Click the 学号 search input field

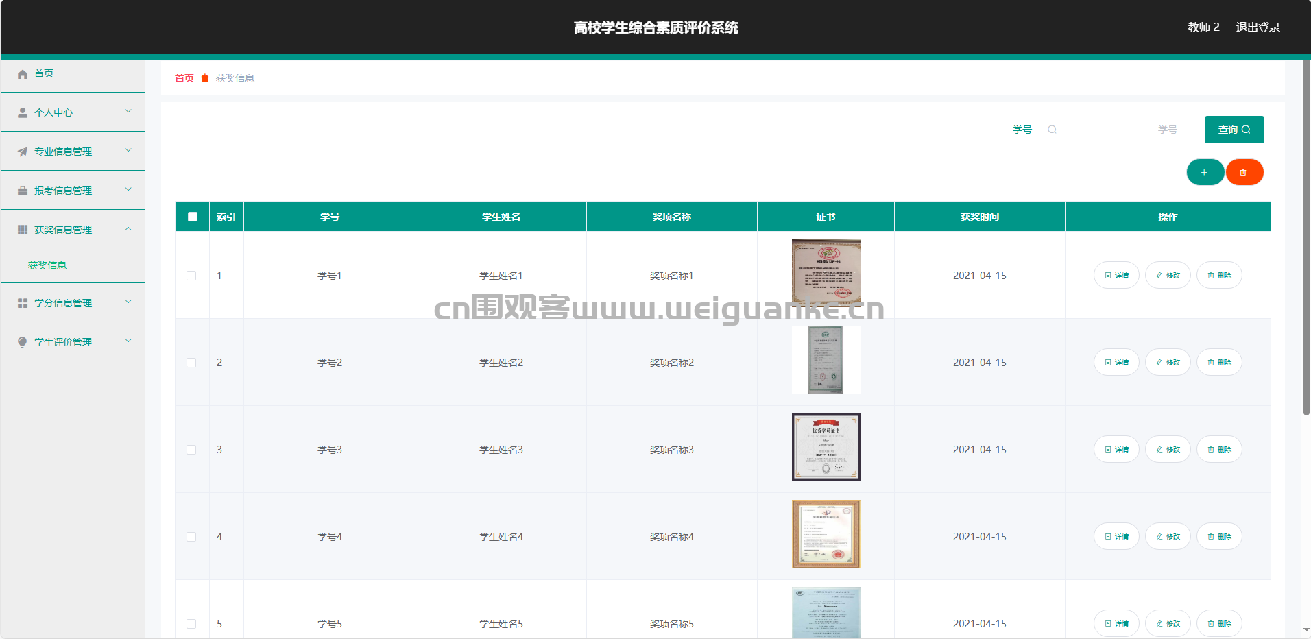(1119, 130)
